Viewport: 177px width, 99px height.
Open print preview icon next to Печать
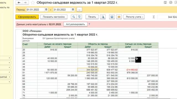(103, 17)
